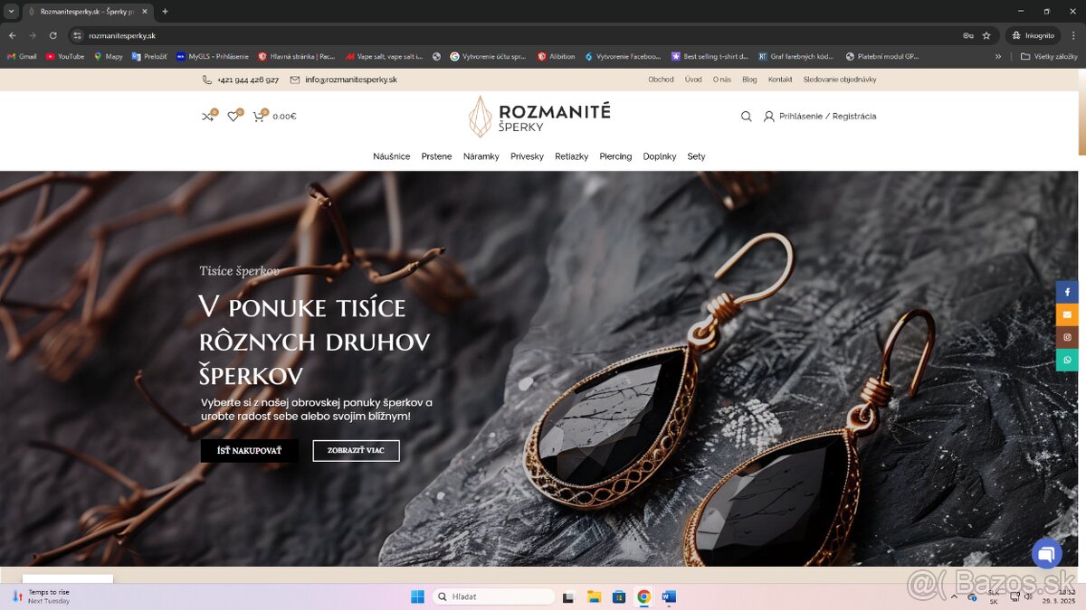
Task: Open the blue chat widget bubble
Action: [x=1046, y=554]
